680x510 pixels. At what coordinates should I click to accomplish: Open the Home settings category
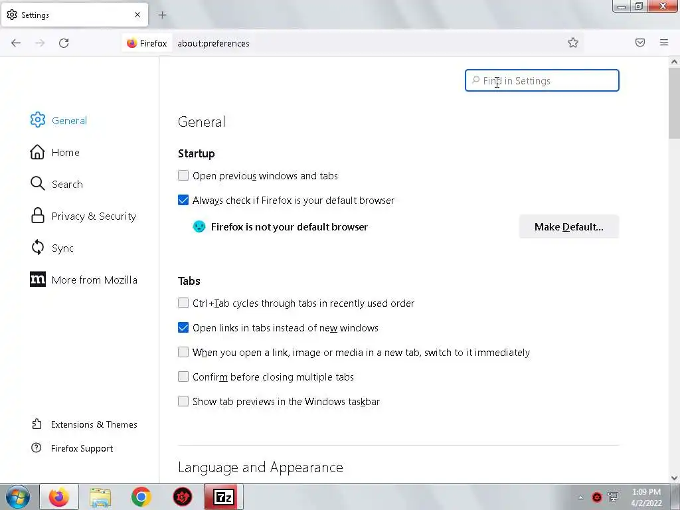(65, 152)
